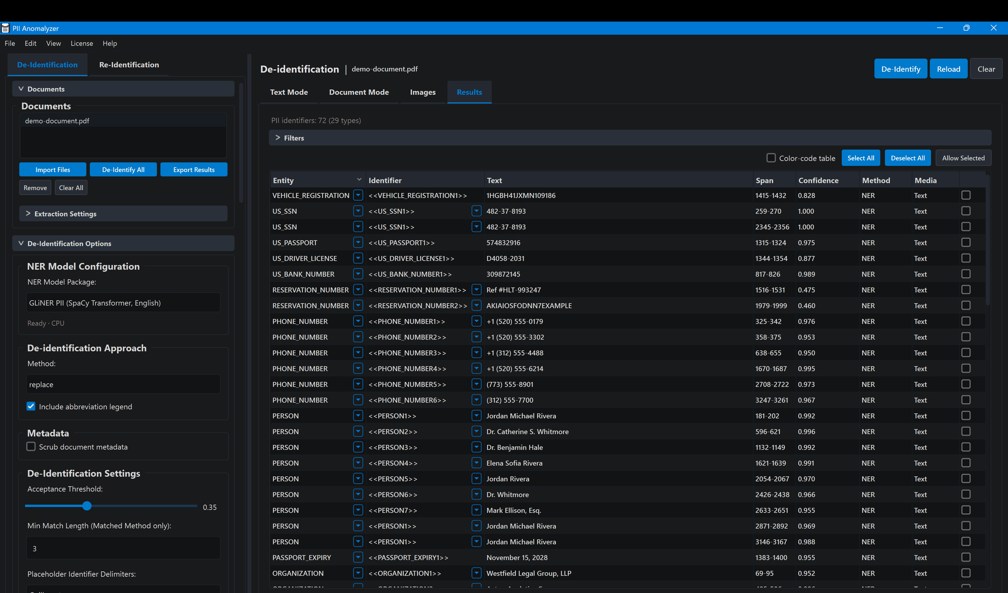1008x593 pixels.
Task: Click Min Match Length input field
Action: 123,548
